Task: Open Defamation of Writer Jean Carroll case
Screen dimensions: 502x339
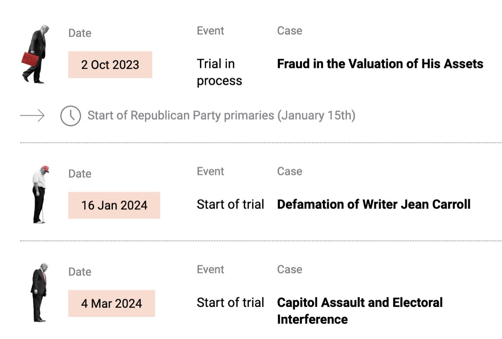Action: [x=374, y=205]
